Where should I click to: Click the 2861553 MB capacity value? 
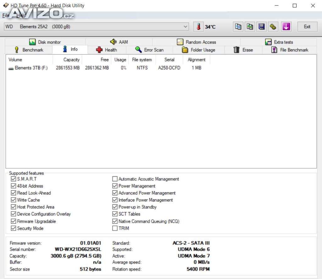click(x=68, y=68)
